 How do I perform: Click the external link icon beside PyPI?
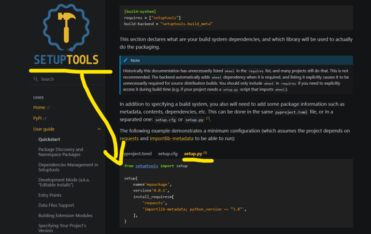45,118
